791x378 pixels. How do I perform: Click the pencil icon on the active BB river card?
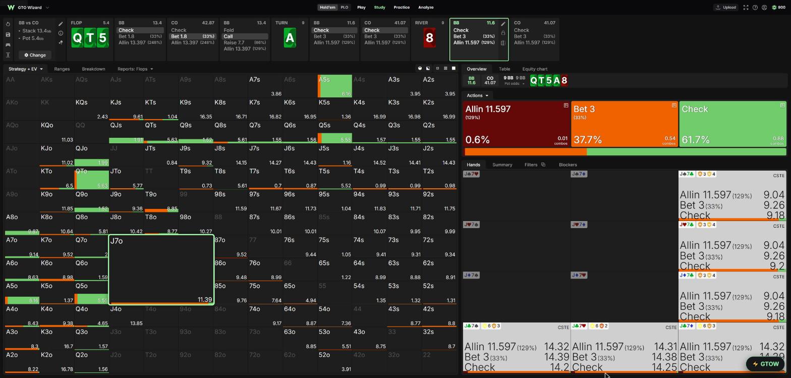[x=503, y=24]
